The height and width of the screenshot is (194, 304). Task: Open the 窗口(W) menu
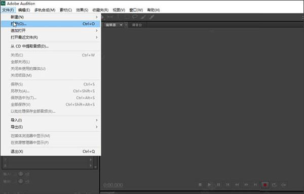coord(136,10)
